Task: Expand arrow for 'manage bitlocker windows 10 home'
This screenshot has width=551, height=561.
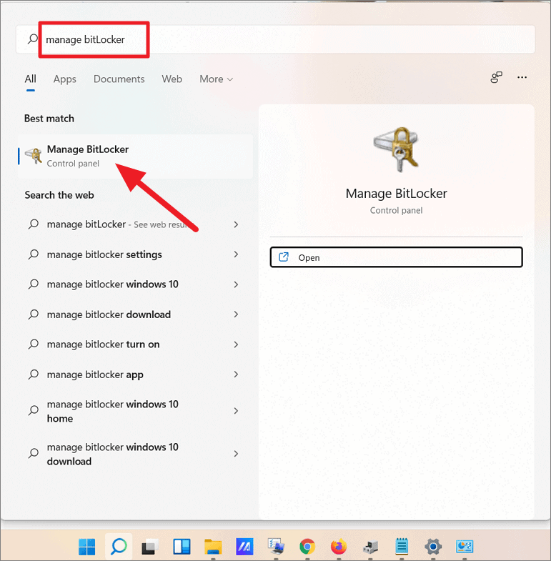Action: (236, 411)
